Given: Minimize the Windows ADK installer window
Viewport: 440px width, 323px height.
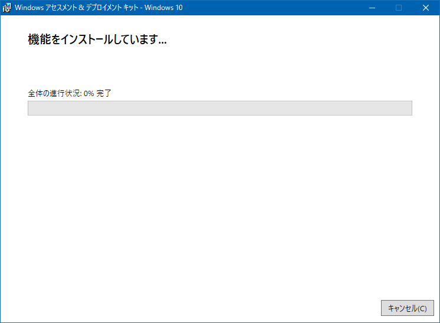Looking at the screenshot, I should [x=372, y=8].
